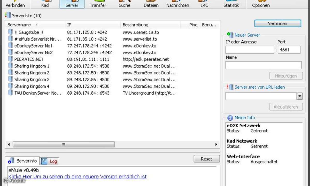Select IP 89.248.172.90 : 4500
Viewport: 310px width, 186px height.
(88, 86)
